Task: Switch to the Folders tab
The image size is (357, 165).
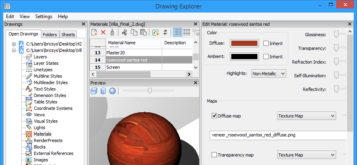Action: pos(50,35)
